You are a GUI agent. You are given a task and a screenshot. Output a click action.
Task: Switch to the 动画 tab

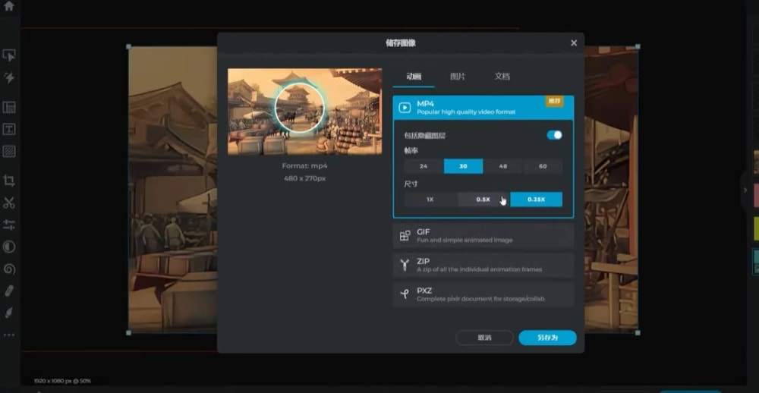(414, 77)
